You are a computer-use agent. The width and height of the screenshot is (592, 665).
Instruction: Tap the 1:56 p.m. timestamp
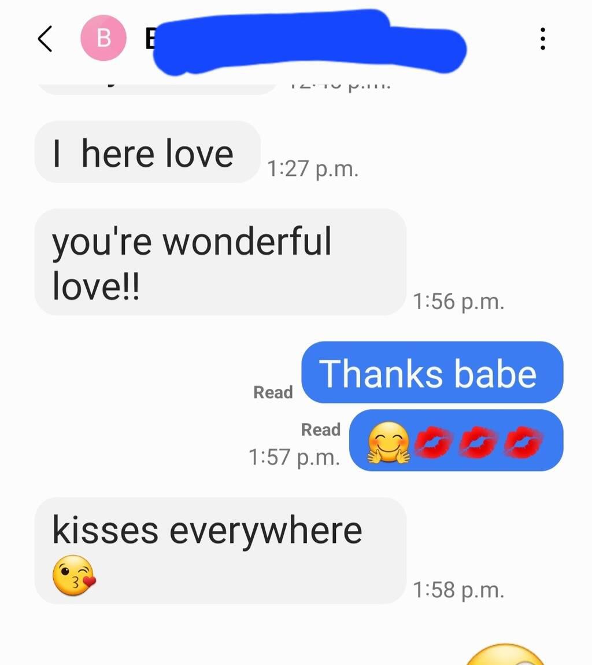[x=458, y=302]
